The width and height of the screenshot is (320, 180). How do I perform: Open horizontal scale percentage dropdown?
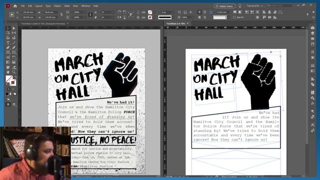[x=85, y=12]
